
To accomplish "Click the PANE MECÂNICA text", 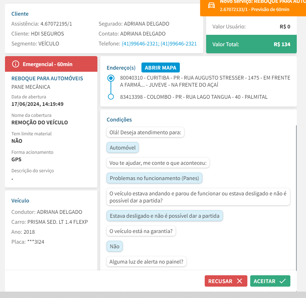I will click(31, 87).
